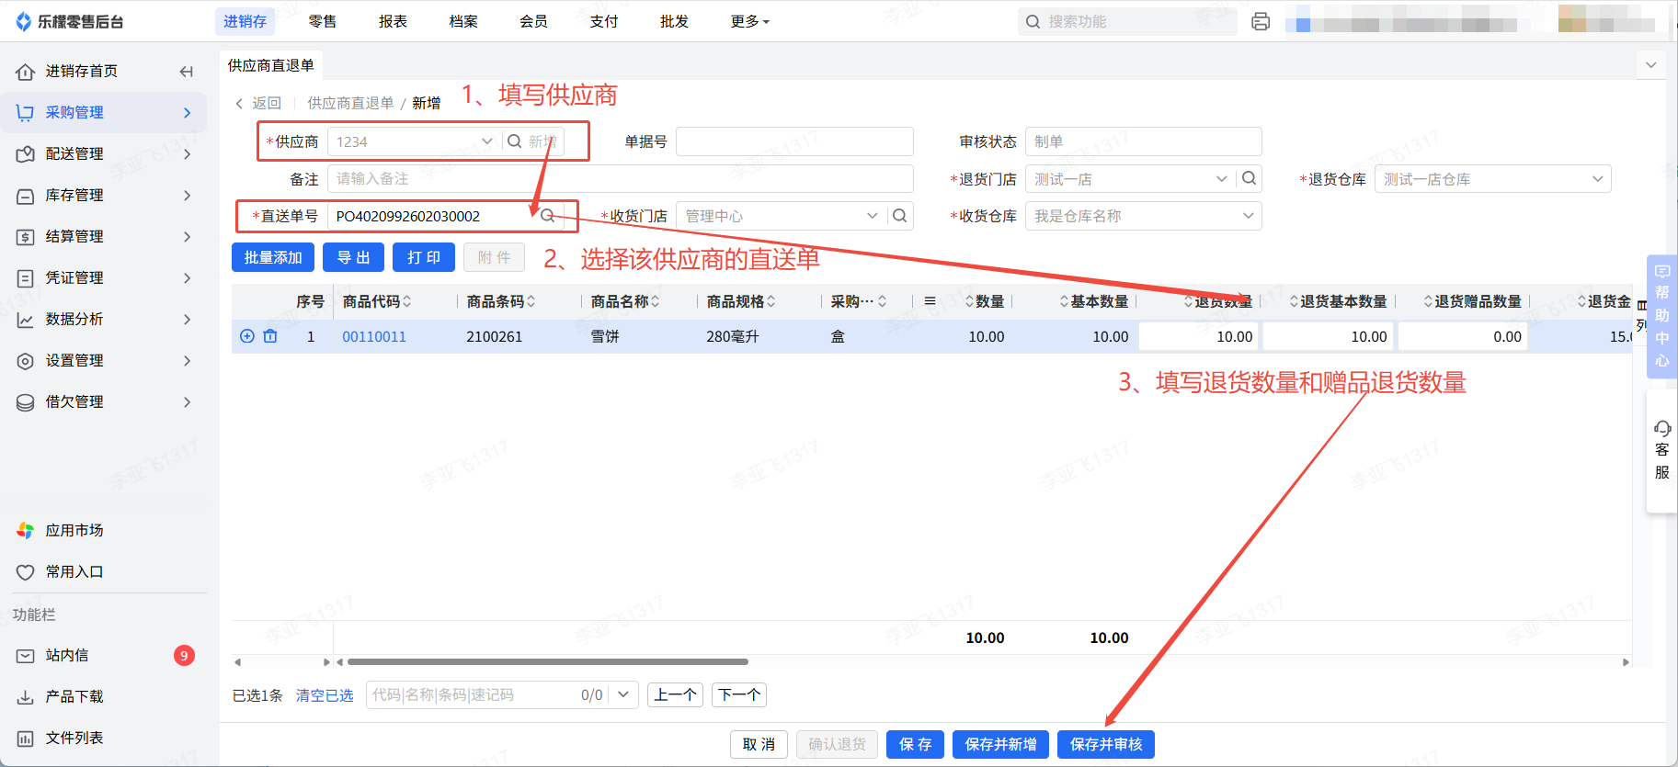Open the 更多 top menu dropdown
The image size is (1678, 767).
pos(750,21)
